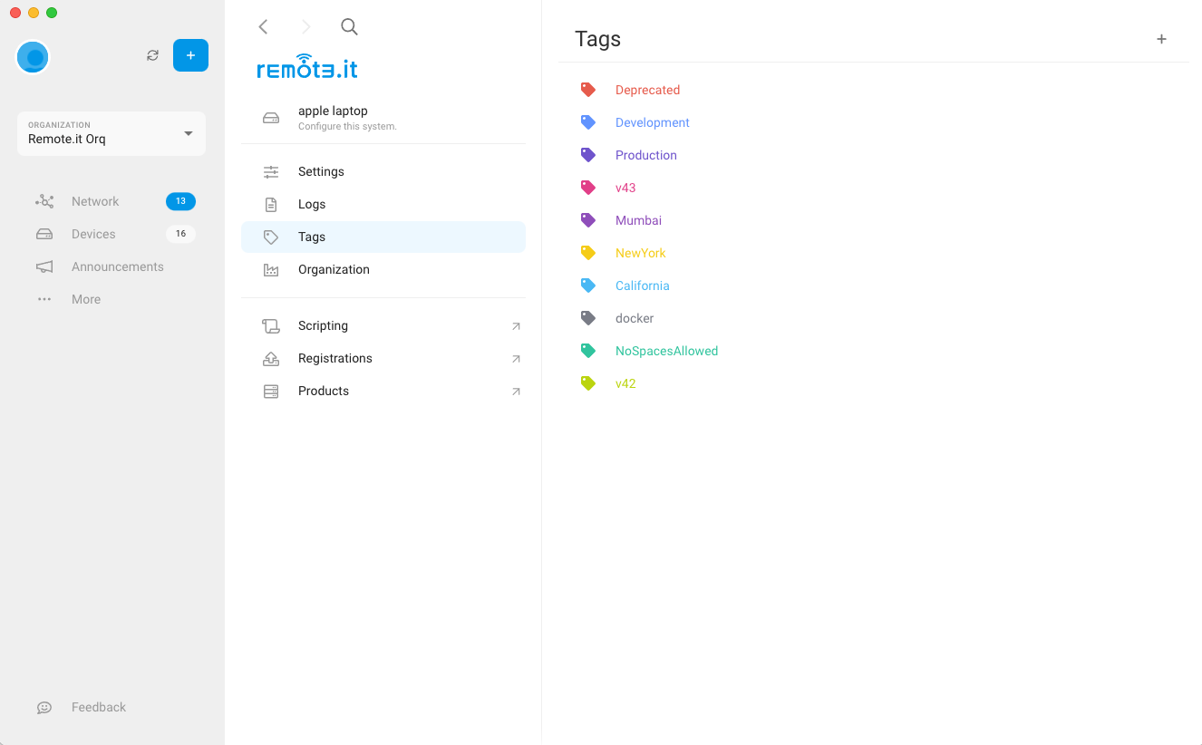Click the Settings sliders icon
The height and width of the screenshot is (745, 1202).
pos(271,171)
